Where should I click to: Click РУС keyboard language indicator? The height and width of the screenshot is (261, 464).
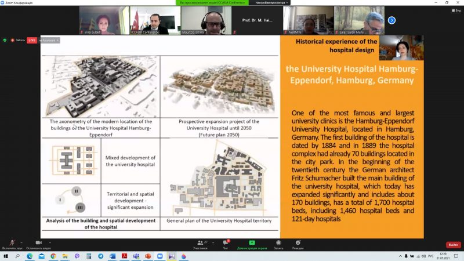431,256
